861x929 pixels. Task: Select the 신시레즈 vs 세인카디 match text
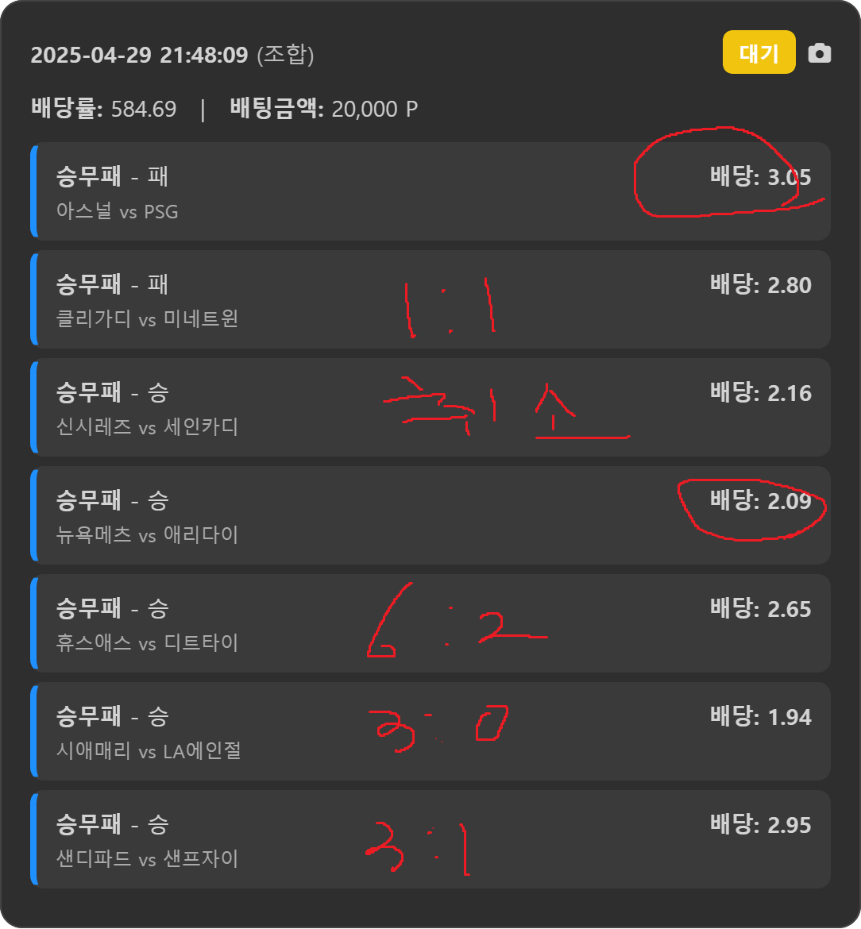[147, 427]
